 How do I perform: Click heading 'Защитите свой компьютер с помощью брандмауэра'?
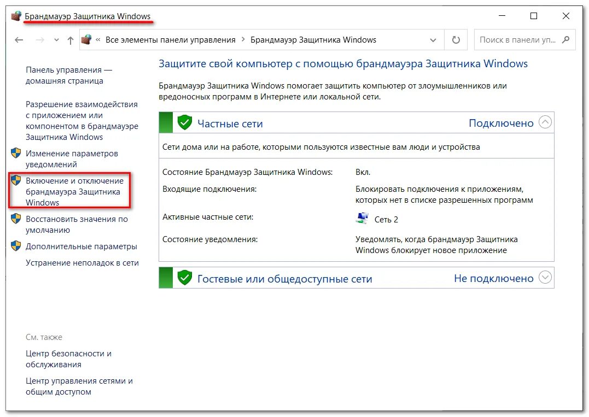tap(343, 64)
